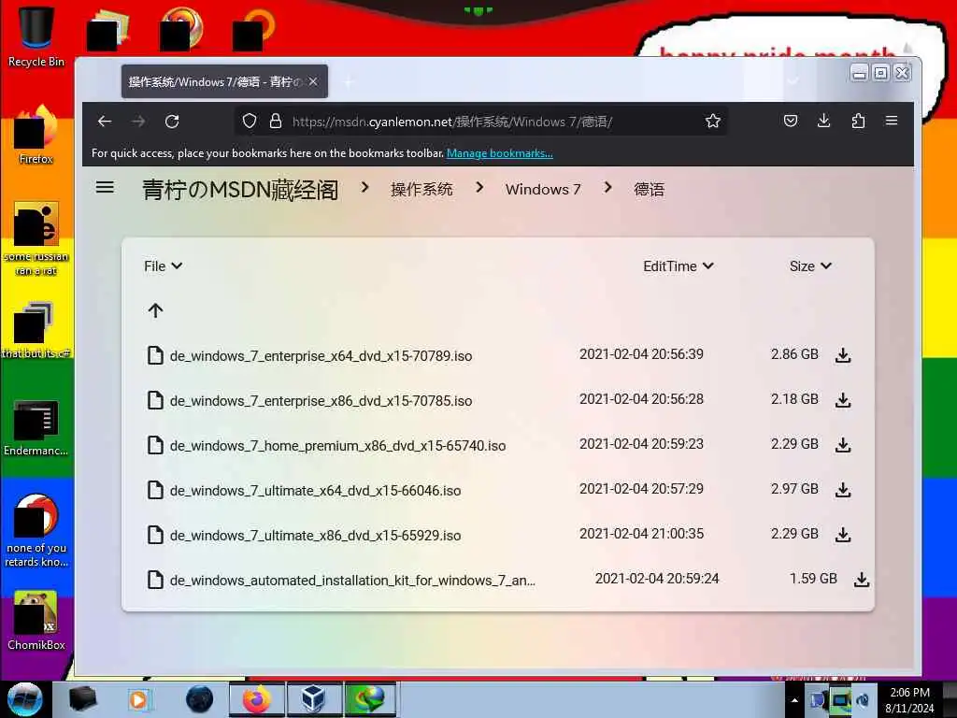Select the 'some russian ran a rat' desktop icon
Screen dimensions: 957x718
tap(36, 239)
